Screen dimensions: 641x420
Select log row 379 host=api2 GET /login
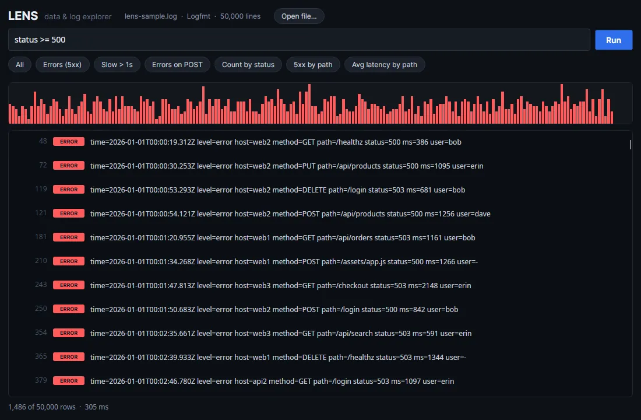point(320,381)
